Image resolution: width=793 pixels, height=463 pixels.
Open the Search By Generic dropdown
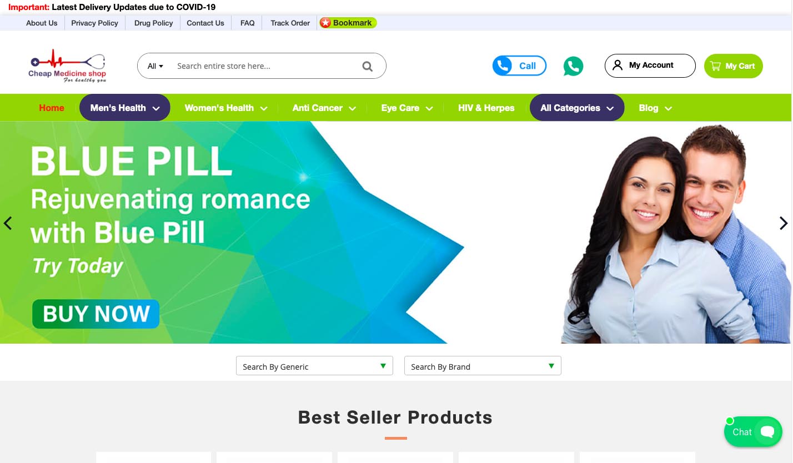[x=314, y=366]
